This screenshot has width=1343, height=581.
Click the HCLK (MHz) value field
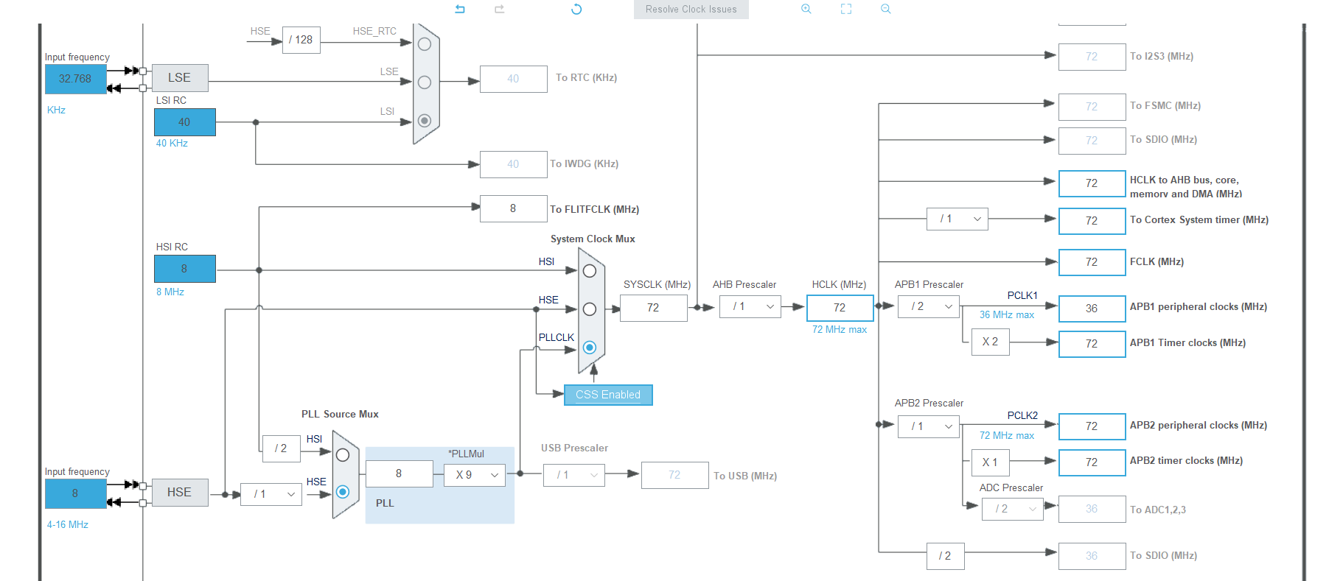[x=840, y=308]
